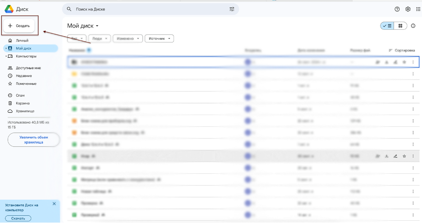
Task: Expand the Компьютеры tree arrow
Action: click(x=6, y=56)
